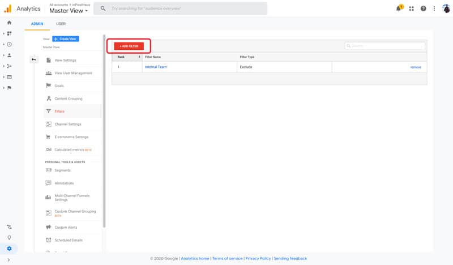Open the Help question mark icon
The height and width of the screenshot is (265, 453).
423,8
